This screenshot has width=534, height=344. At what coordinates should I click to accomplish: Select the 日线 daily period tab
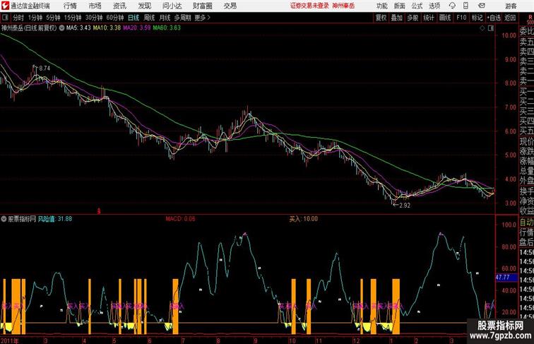pyautogui.click(x=133, y=18)
